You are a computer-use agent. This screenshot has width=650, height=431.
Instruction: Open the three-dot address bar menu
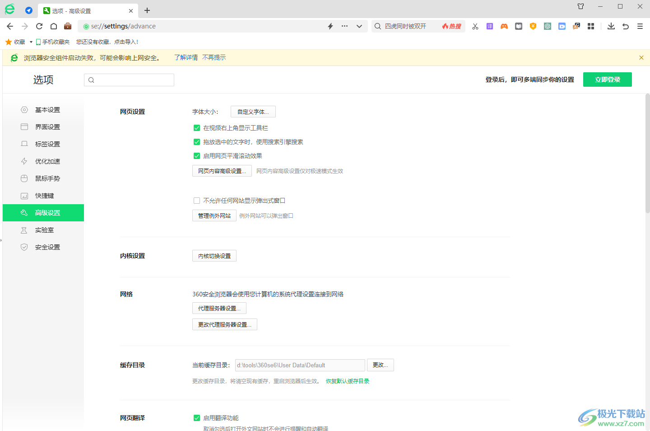pyautogui.click(x=345, y=26)
